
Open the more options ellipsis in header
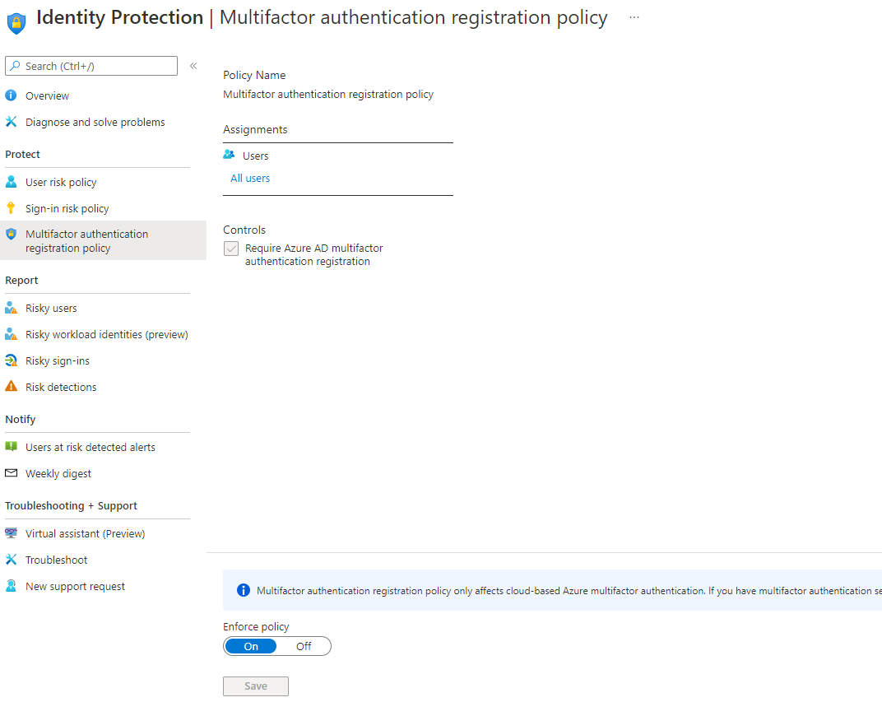coord(634,17)
